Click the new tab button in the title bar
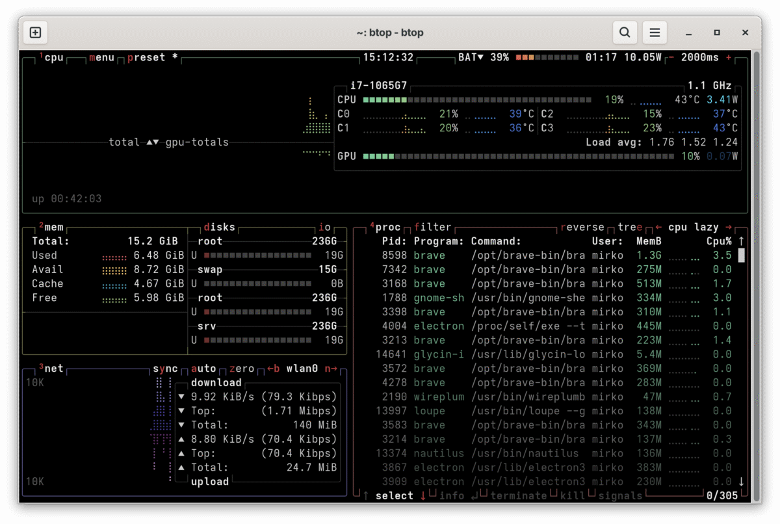 coord(36,33)
